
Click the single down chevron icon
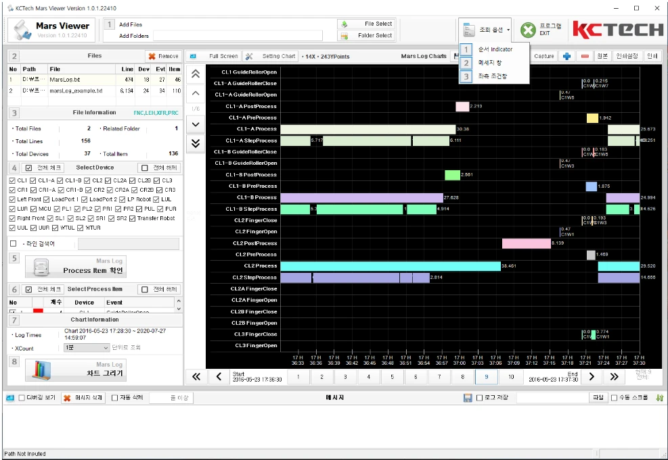196,124
